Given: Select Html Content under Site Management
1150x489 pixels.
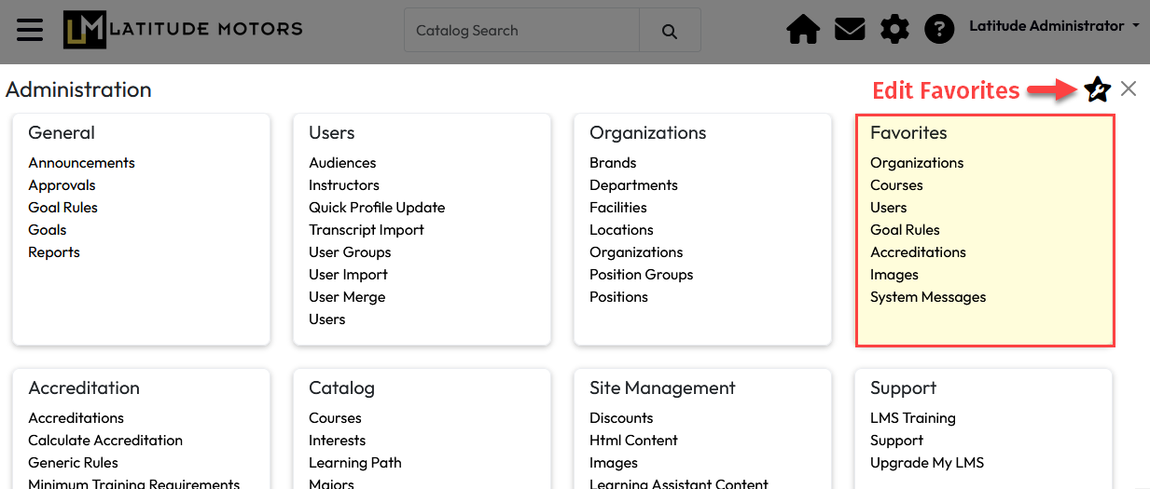Looking at the screenshot, I should 633,441.
